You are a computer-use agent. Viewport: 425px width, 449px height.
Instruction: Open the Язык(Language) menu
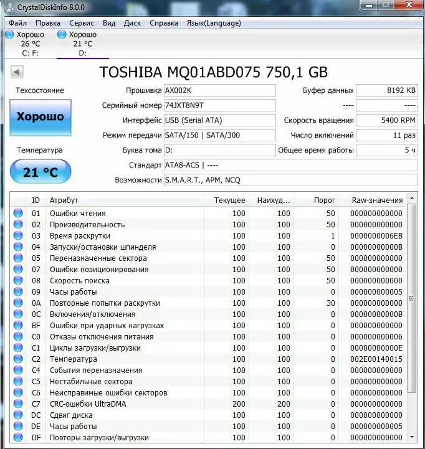[x=214, y=23]
